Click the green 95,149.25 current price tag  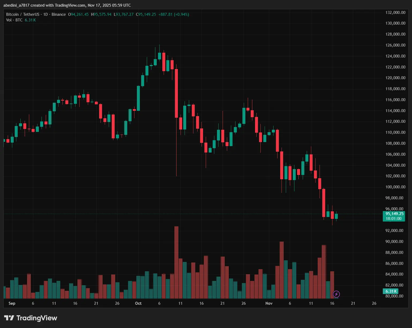tap(394, 213)
